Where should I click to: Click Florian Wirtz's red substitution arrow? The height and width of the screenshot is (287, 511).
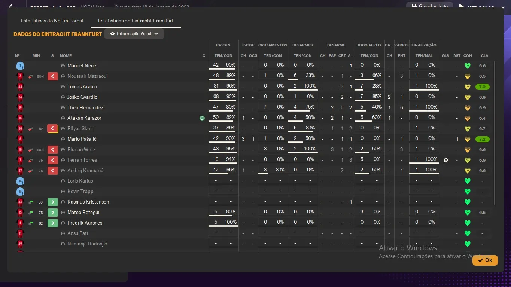[x=53, y=150]
